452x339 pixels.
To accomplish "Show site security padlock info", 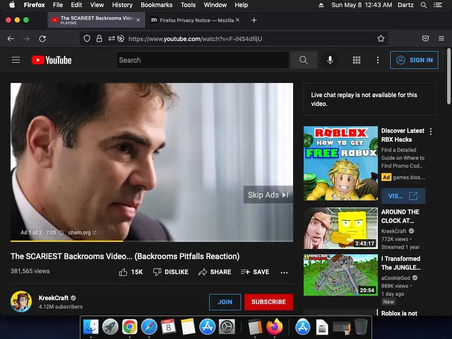I will (x=99, y=39).
